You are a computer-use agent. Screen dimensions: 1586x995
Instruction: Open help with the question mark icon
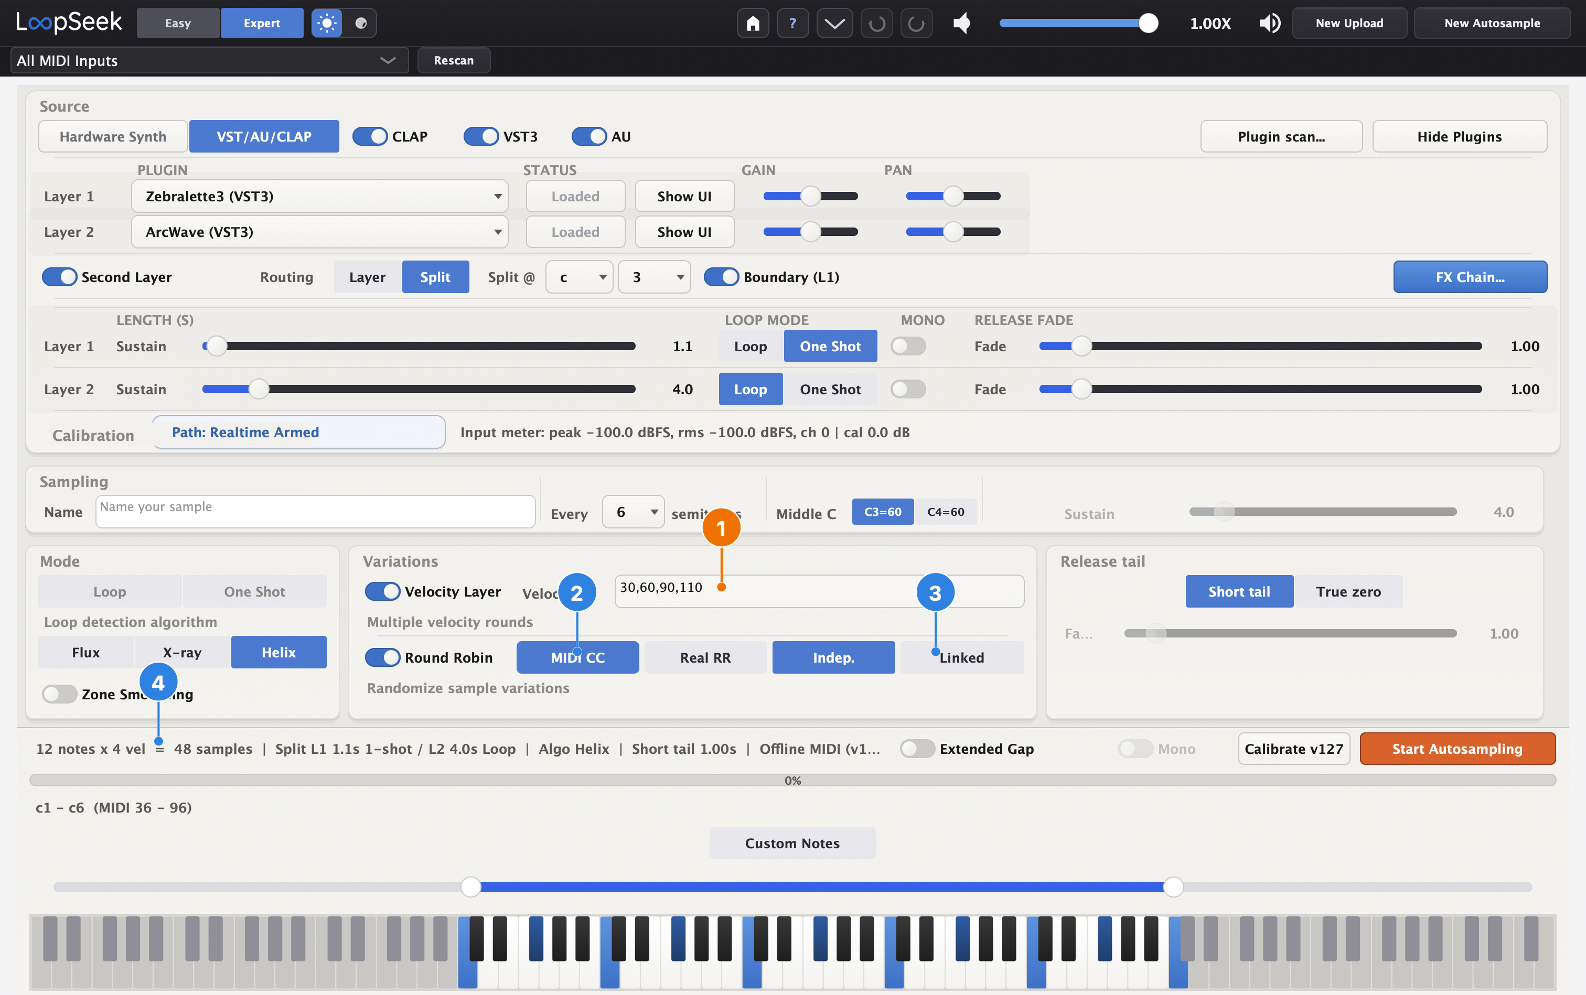[792, 24]
